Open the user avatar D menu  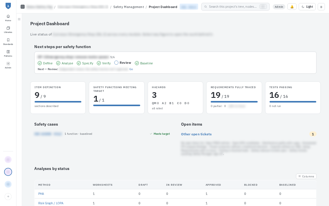[x=321, y=7]
